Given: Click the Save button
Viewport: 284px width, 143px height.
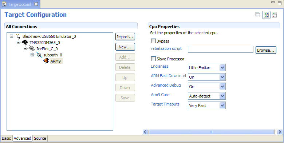Looking at the screenshot, I should pos(125,98).
